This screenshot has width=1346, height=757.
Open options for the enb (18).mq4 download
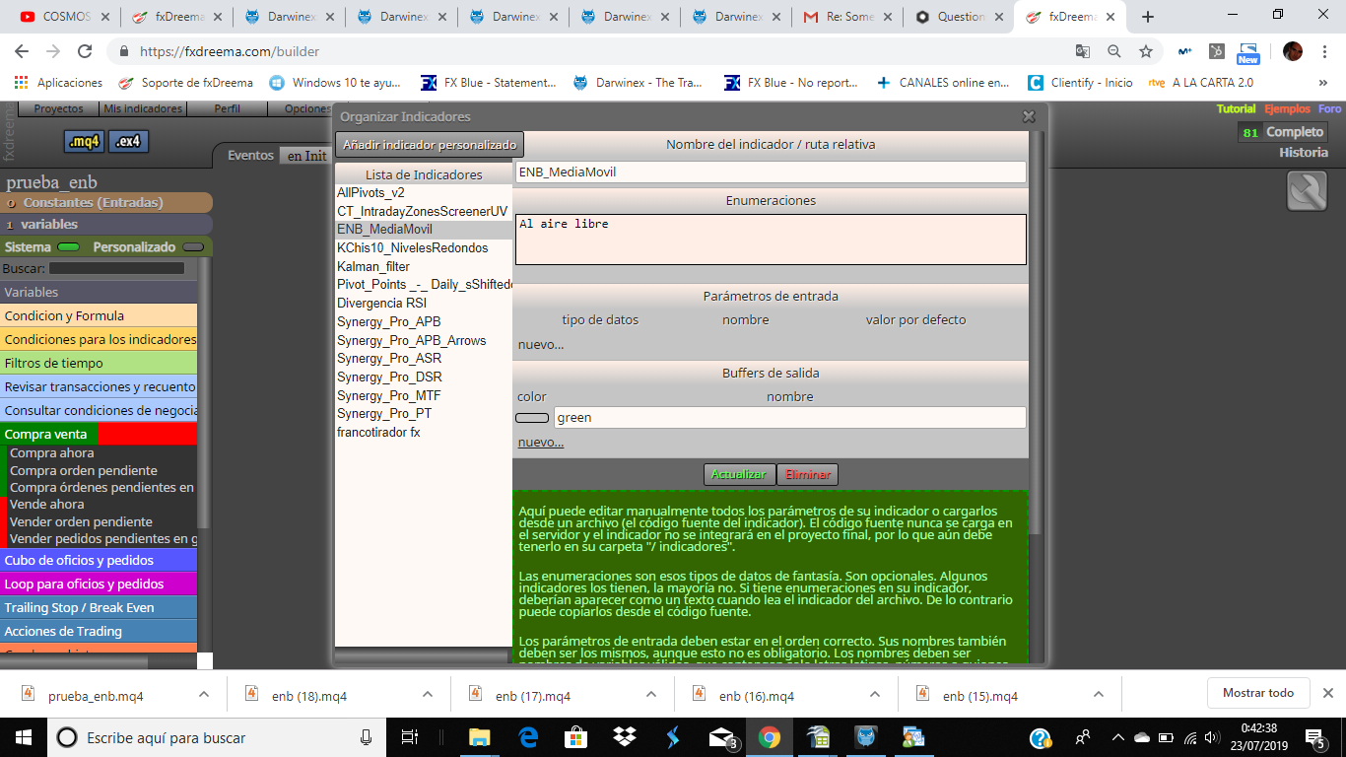[428, 695]
